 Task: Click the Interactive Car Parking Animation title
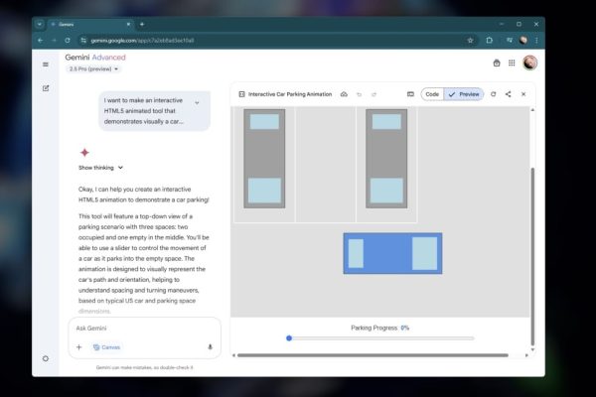tap(290, 94)
